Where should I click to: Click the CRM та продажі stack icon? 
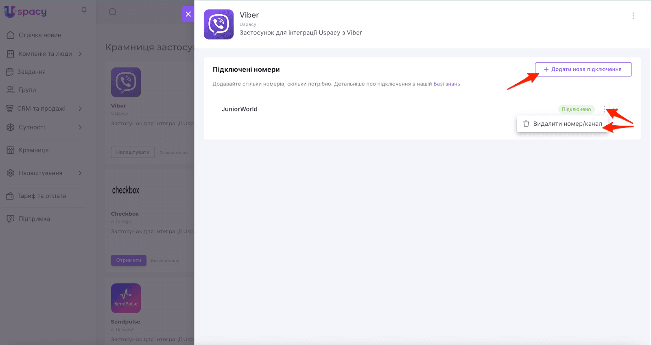tap(10, 109)
